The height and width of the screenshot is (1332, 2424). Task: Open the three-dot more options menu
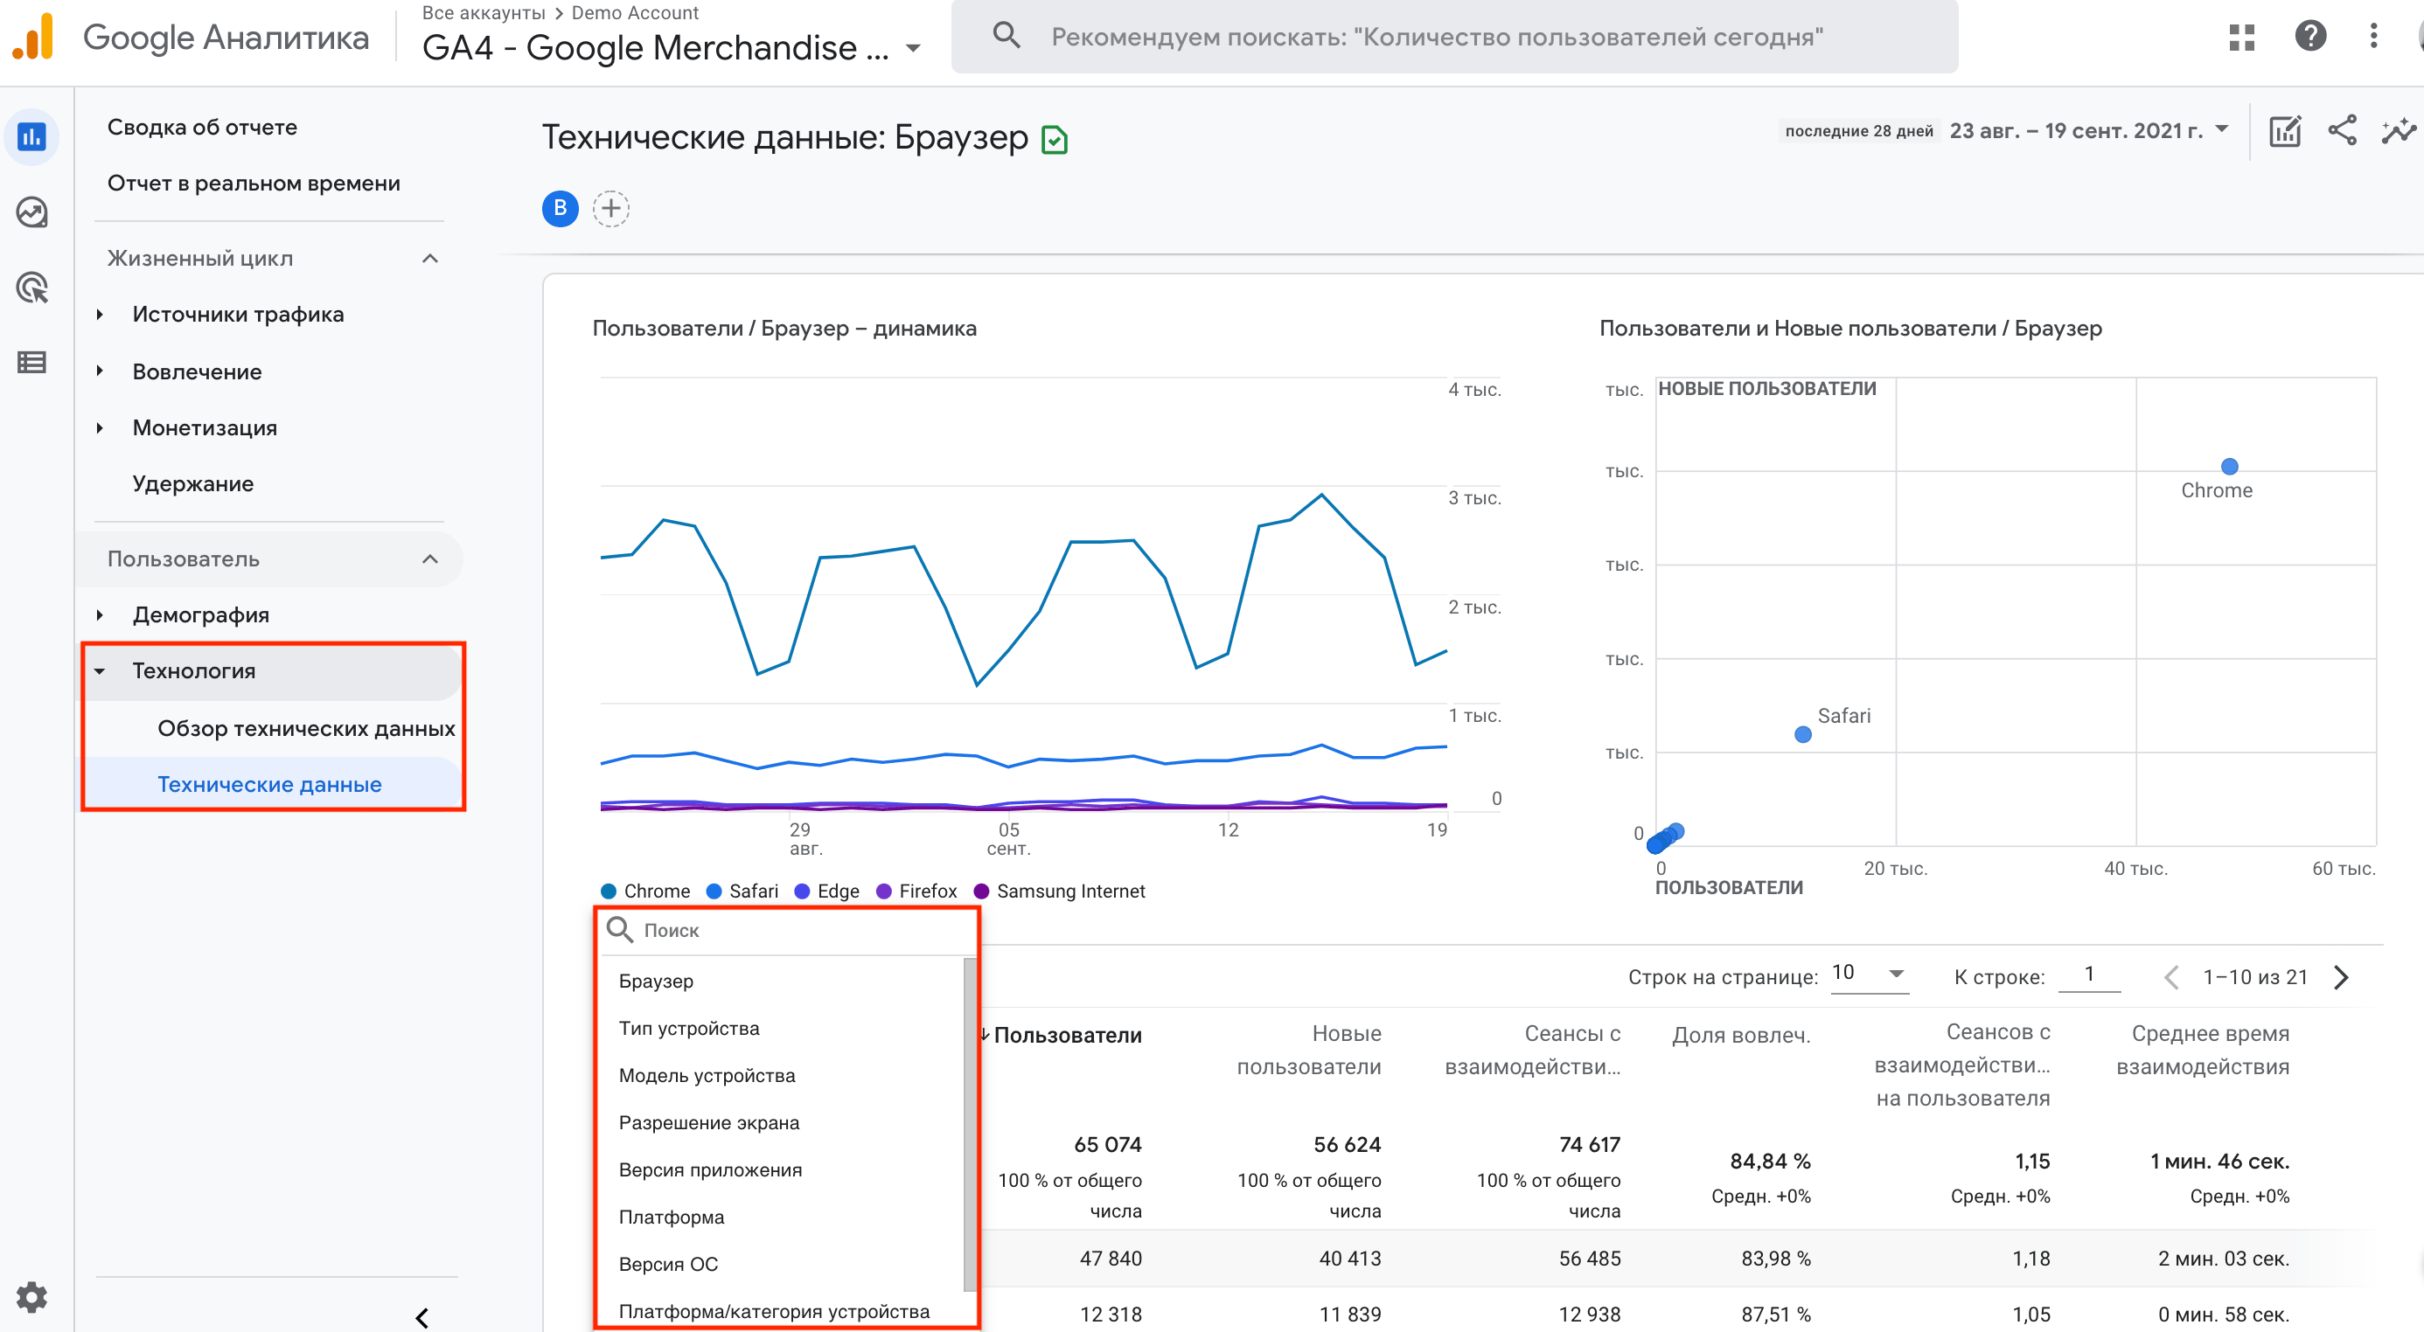point(2373,37)
